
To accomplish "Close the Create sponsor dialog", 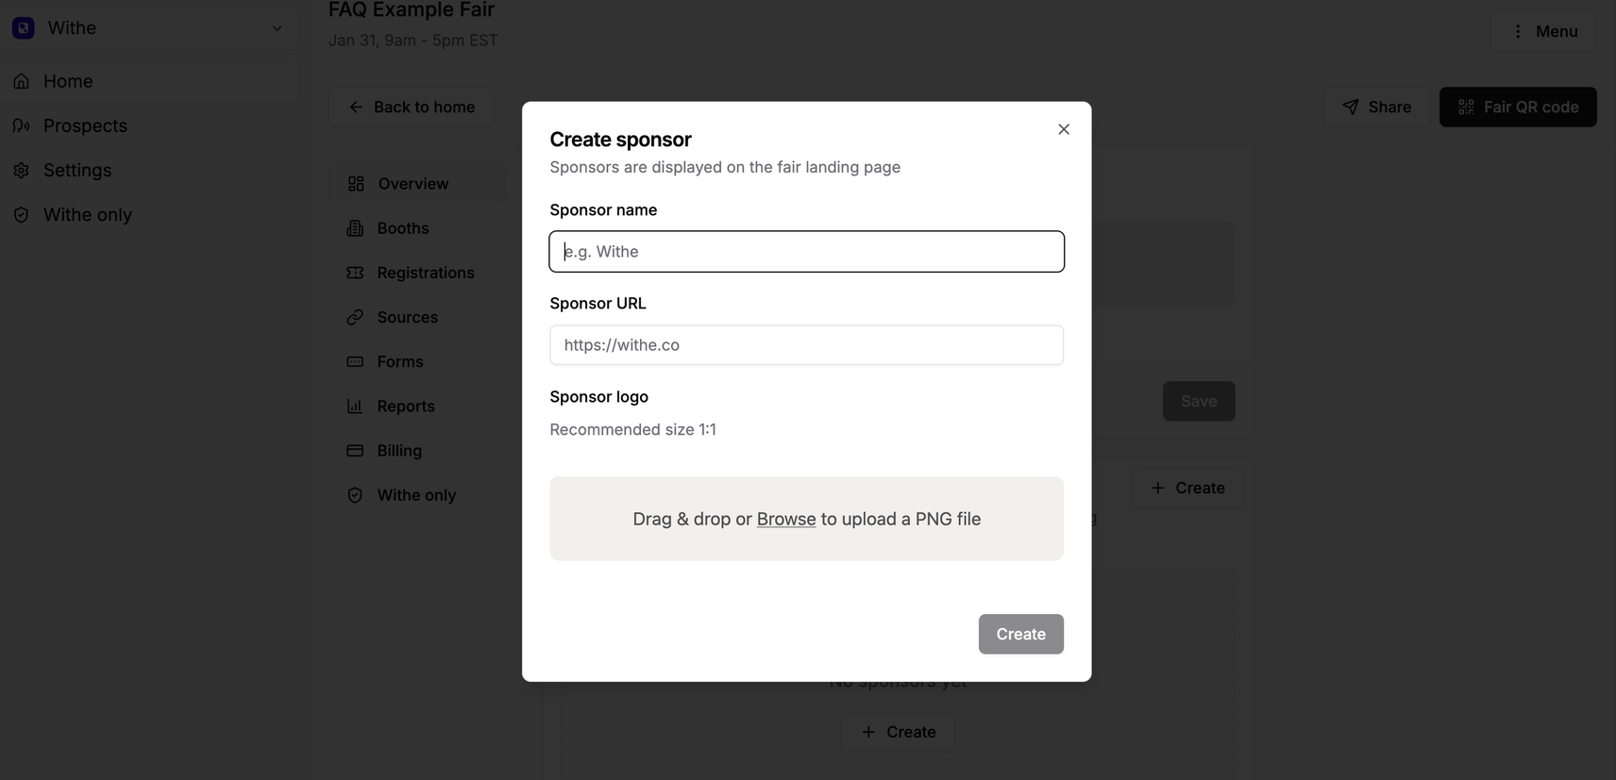I will (1064, 129).
